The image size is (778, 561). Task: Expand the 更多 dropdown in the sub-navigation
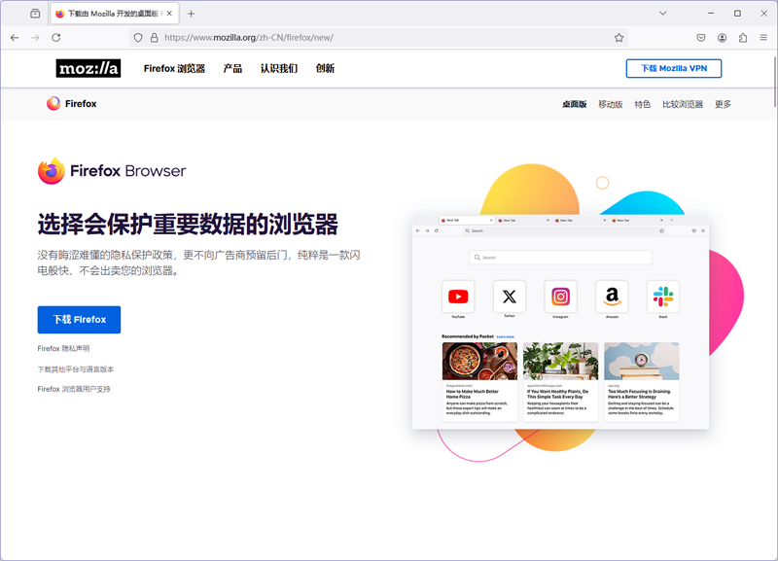723,102
